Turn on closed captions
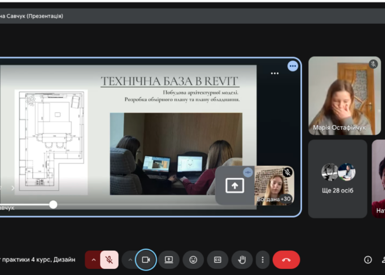This screenshot has height=275, width=385. [x=217, y=260]
